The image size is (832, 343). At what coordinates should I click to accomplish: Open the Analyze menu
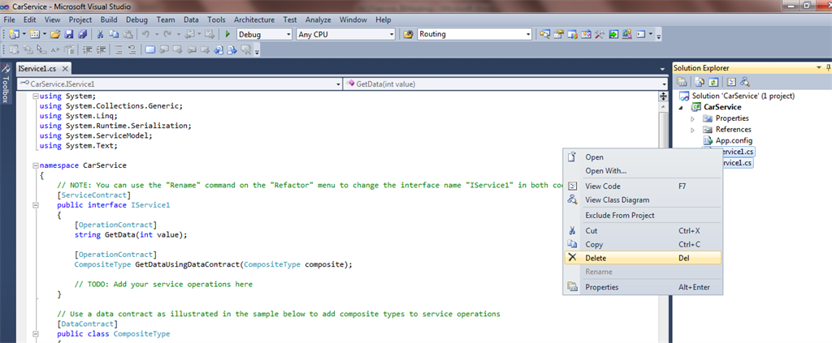(318, 19)
